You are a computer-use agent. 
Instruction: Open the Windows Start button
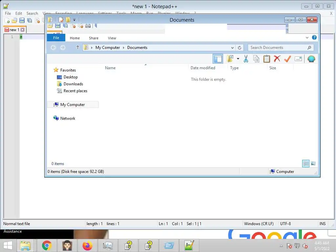click(x=8, y=245)
